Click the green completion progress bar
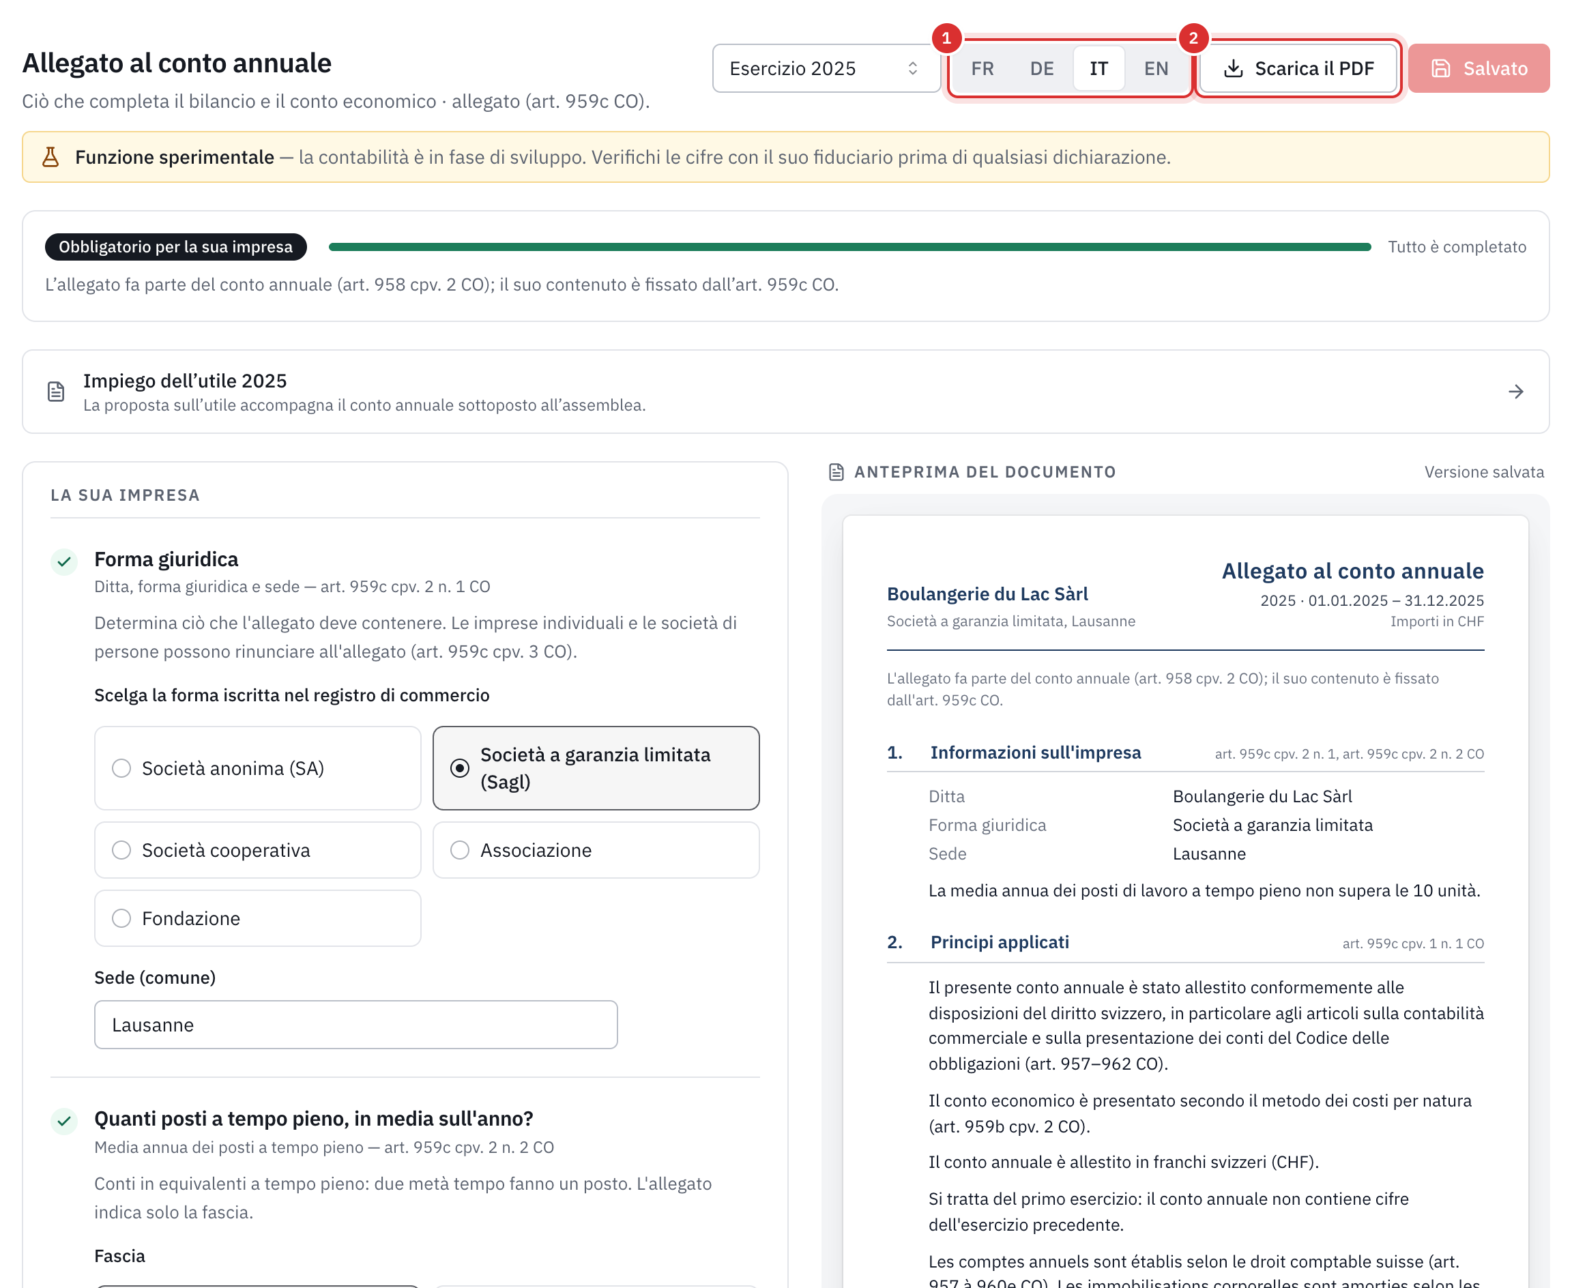1572x1288 pixels. (849, 247)
